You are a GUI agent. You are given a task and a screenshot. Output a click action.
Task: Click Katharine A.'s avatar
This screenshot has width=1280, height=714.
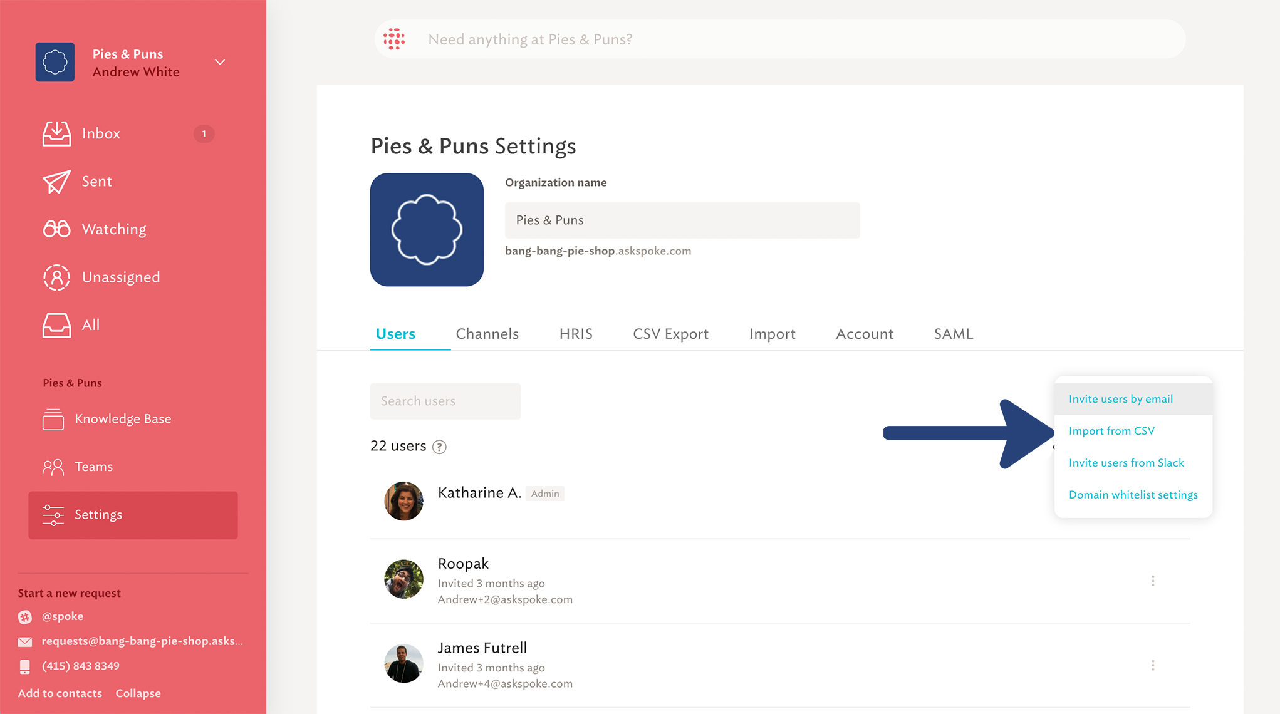403,501
